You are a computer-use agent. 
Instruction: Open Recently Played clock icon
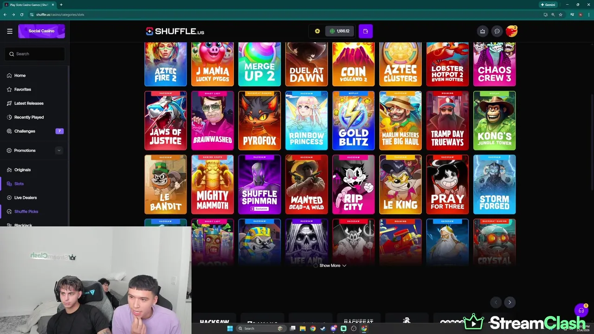tap(9, 117)
